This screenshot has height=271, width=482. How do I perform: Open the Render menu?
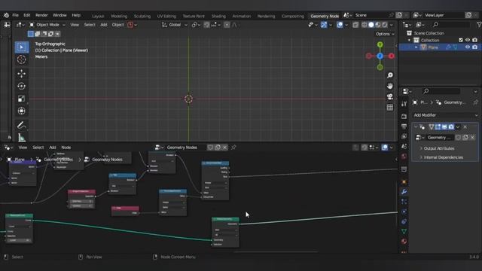point(41,15)
